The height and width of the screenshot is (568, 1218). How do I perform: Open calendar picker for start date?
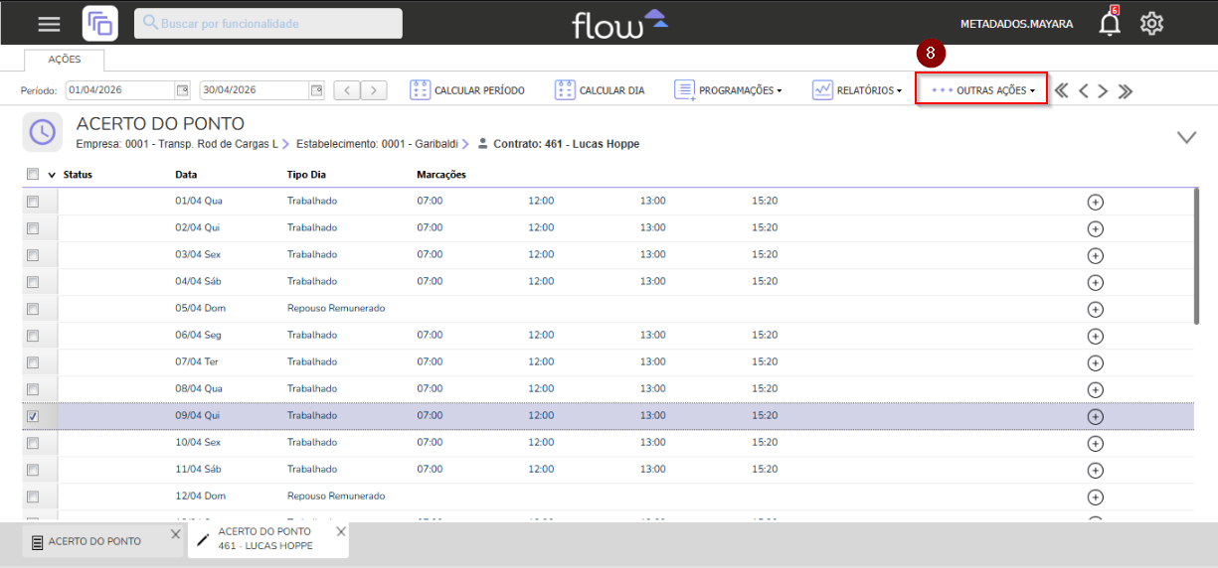pos(182,90)
